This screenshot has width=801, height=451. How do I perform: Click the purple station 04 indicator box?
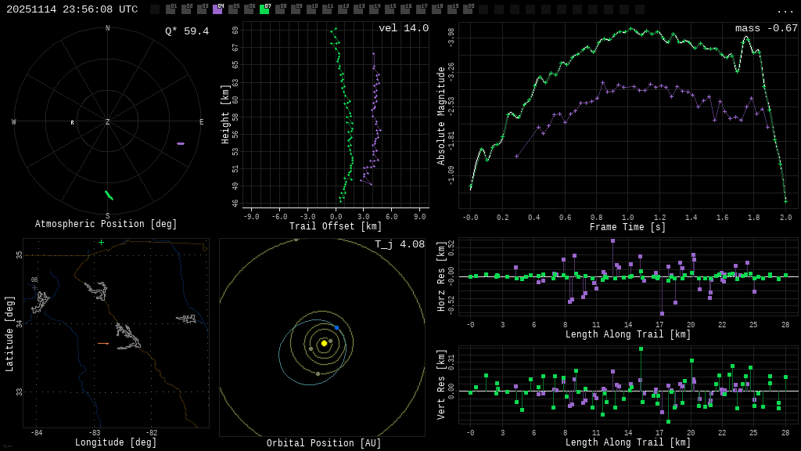pos(217,9)
